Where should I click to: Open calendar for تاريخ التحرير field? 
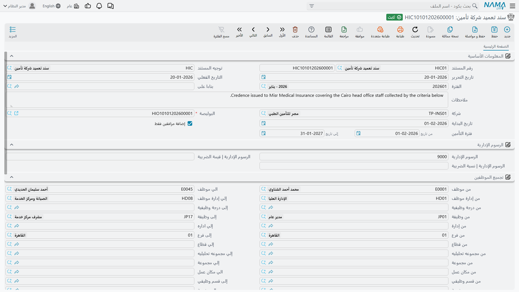coord(264,77)
